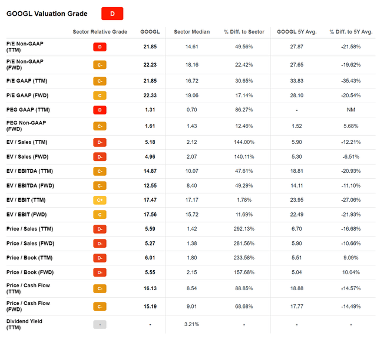Click the sector median value 17.17
The width and height of the screenshot is (377, 338).
pos(191,200)
